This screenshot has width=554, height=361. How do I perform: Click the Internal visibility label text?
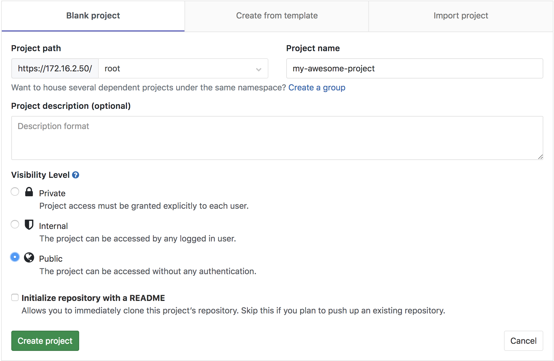[x=54, y=226]
